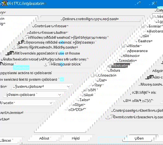Click the title bar help question mark
The width and height of the screenshot is (163, 145).
coord(139,4)
